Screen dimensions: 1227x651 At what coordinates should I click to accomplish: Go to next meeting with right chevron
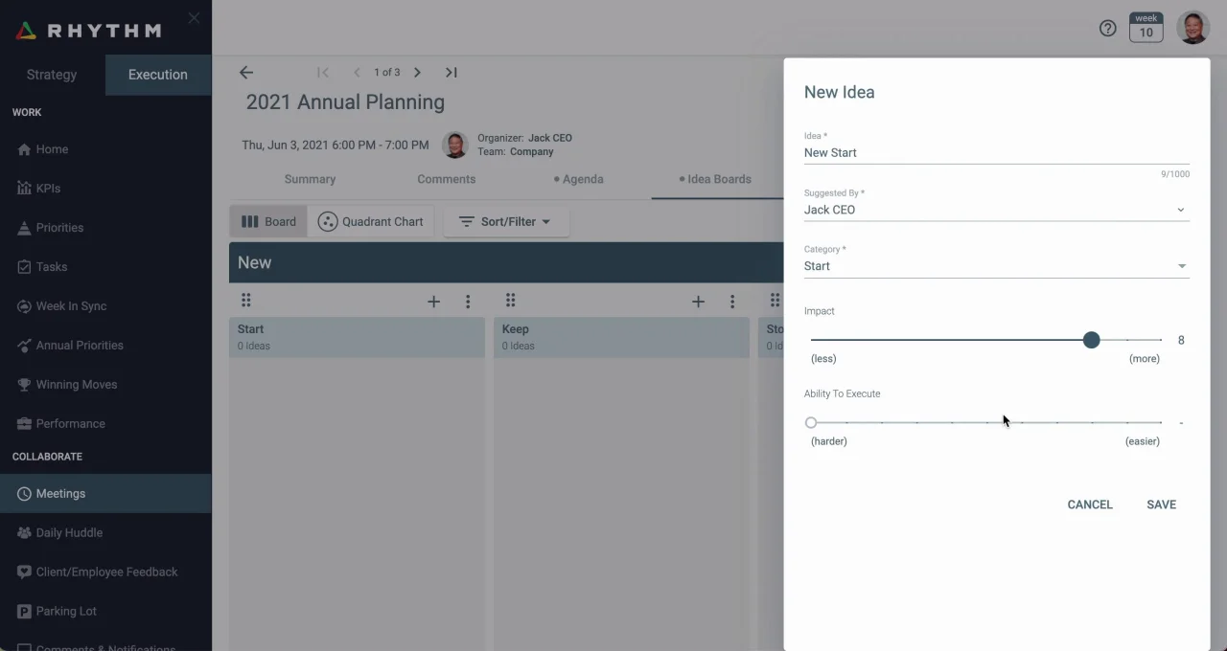417,73
